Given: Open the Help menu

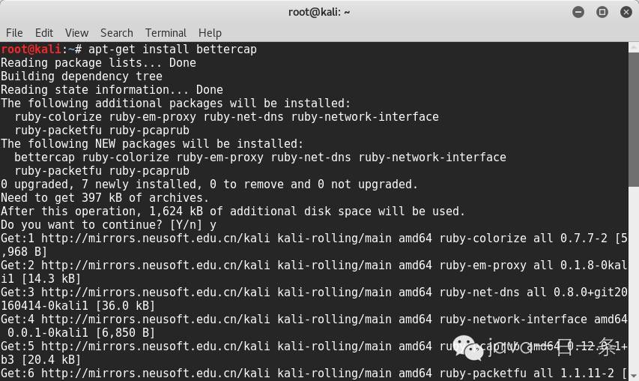Looking at the screenshot, I should (x=210, y=33).
